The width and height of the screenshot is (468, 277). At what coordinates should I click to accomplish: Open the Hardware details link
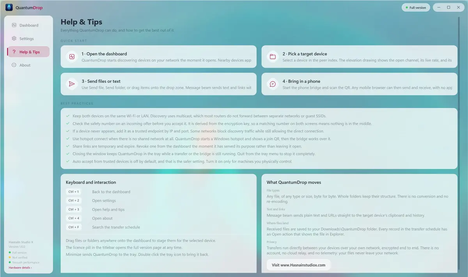pyautogui.click(x=20, y=268)
